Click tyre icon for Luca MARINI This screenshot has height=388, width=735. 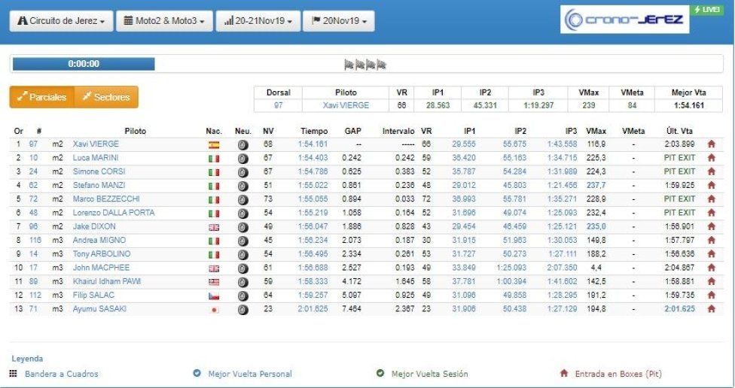[x=242, y=159]
